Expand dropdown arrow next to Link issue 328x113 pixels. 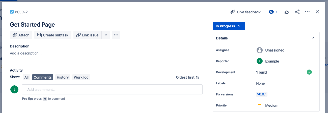106,35
